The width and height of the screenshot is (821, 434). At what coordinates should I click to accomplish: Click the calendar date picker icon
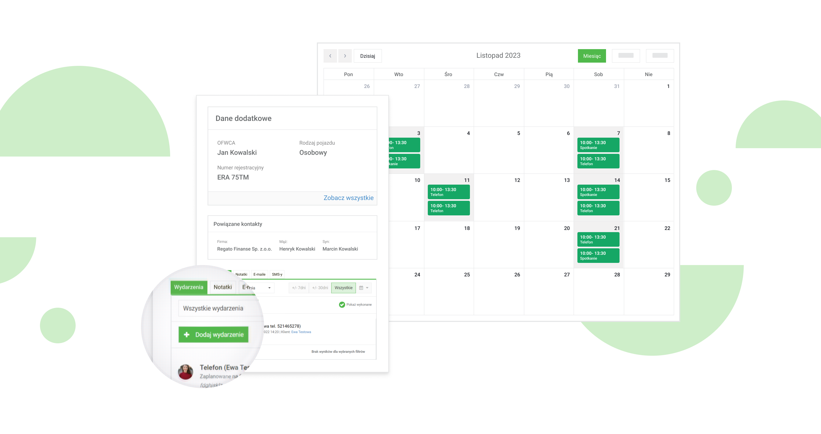click(361, 287)
